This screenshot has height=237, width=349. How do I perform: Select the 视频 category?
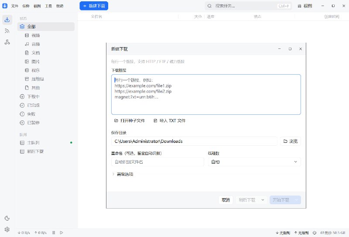(x=46, y=35)
